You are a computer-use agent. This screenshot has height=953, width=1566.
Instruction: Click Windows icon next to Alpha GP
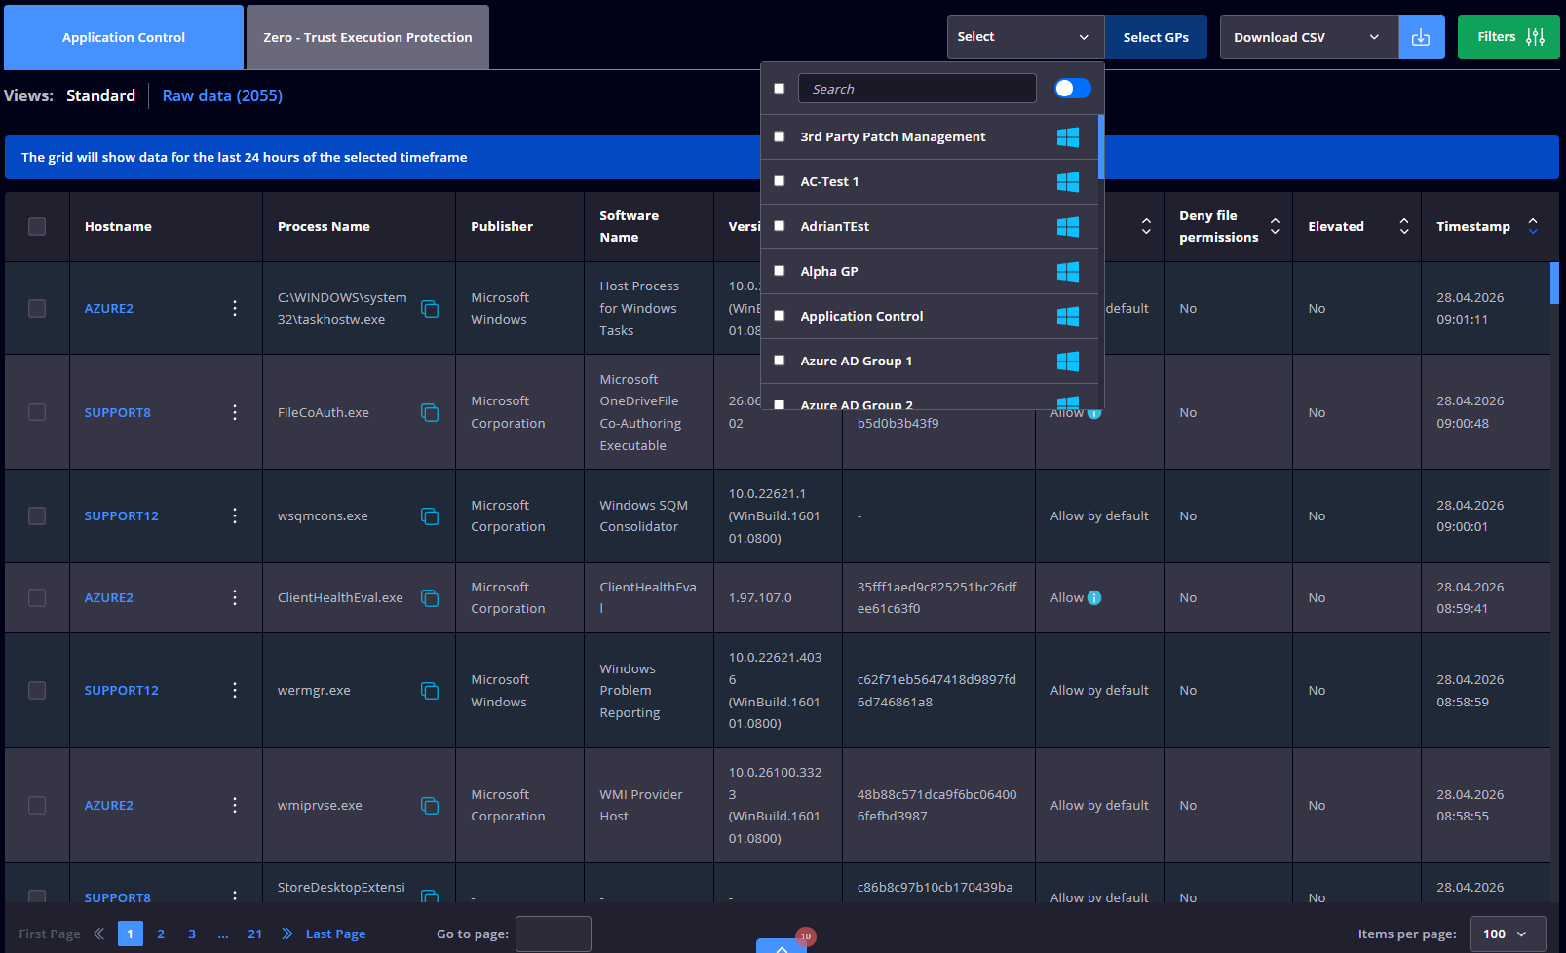click(x=1068, y=272)
